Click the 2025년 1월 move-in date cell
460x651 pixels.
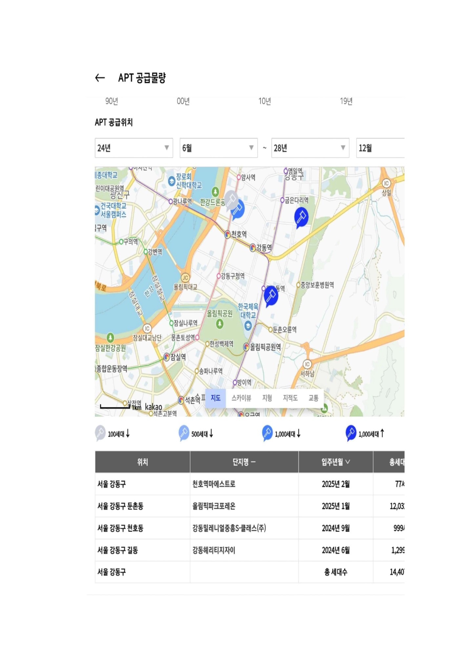(336, 506)
